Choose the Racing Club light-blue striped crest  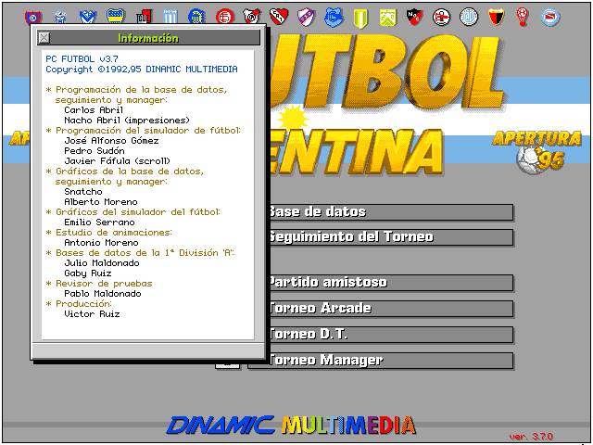(170, 17)
